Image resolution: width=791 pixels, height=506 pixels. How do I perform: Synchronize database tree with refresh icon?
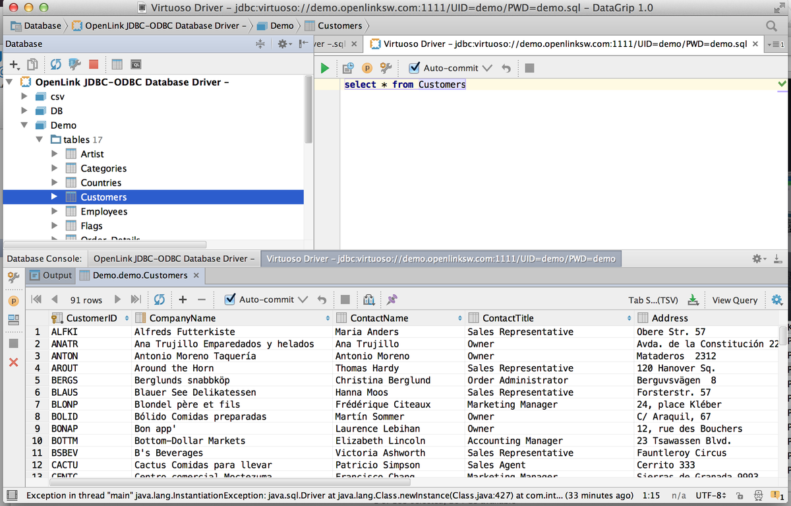(56, 65)
